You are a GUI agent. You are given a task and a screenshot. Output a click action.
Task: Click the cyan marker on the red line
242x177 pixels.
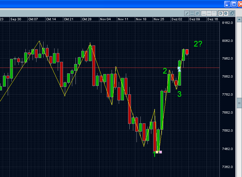click(x=179, y=69)
